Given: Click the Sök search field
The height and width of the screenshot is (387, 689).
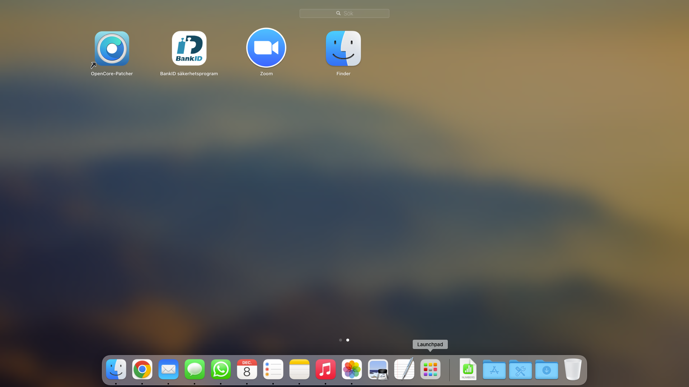Looking at the screenshot, I should [x=344, y=14].
